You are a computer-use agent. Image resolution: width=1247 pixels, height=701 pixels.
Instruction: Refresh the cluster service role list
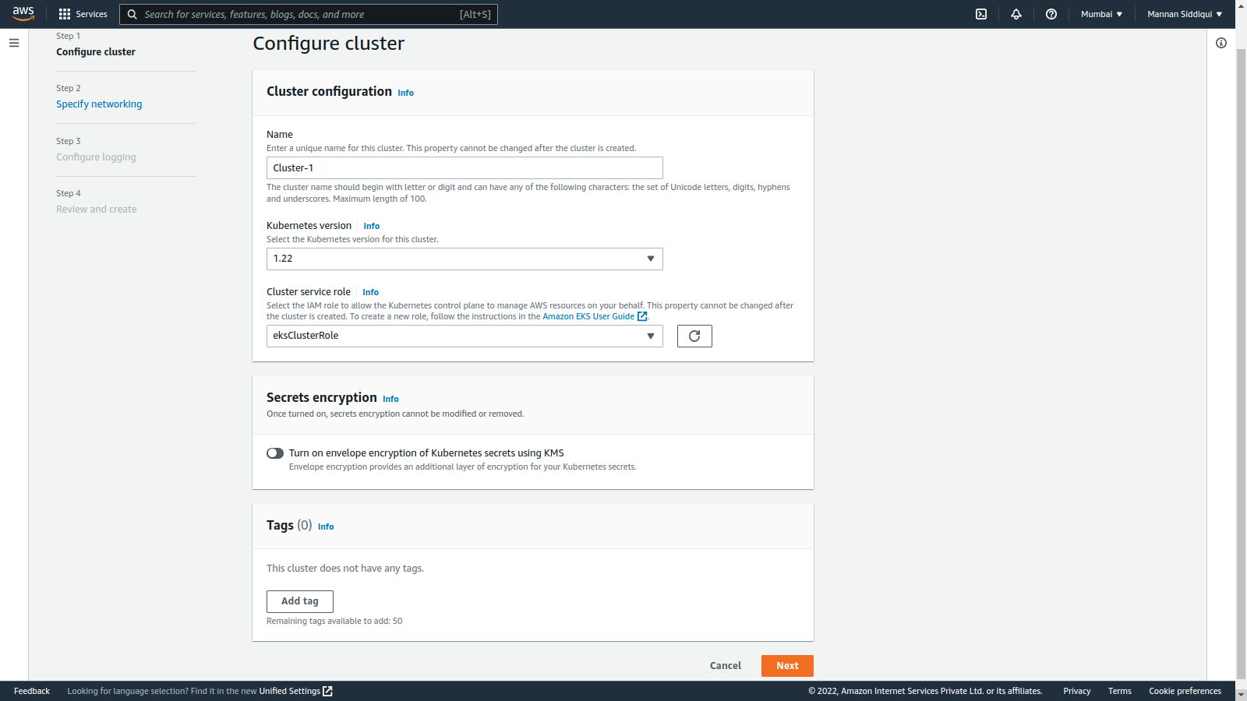click(694, 336)
